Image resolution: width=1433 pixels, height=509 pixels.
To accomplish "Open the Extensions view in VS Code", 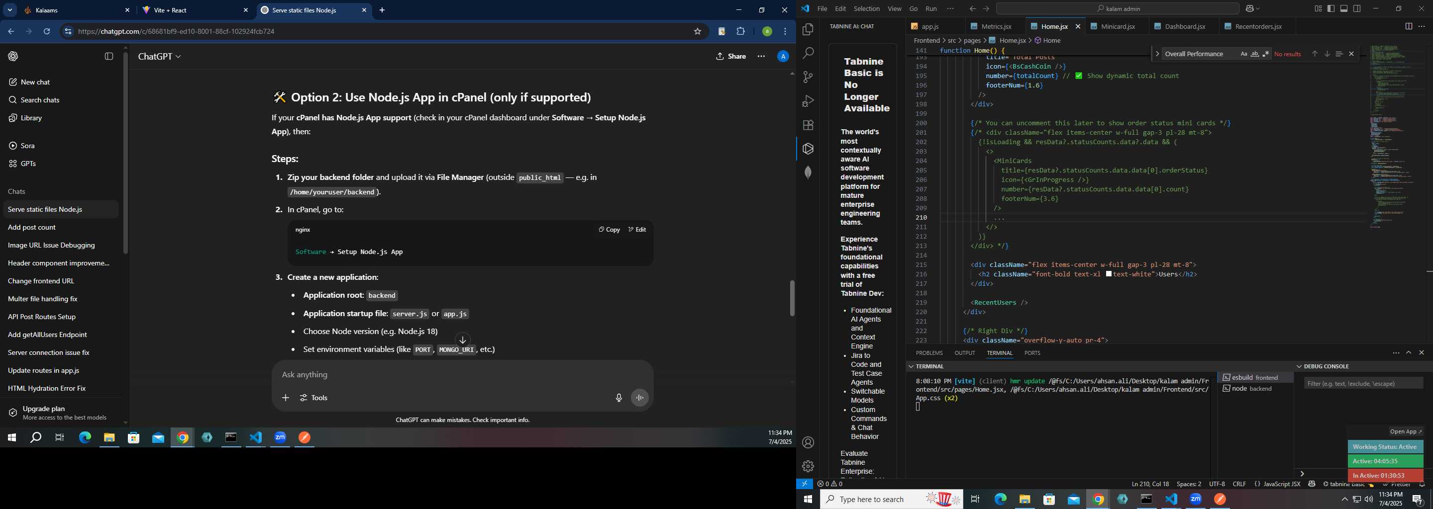I will (808, 125).
